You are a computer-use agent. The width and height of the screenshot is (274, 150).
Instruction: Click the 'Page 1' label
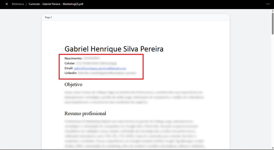[x=48, y=18]
